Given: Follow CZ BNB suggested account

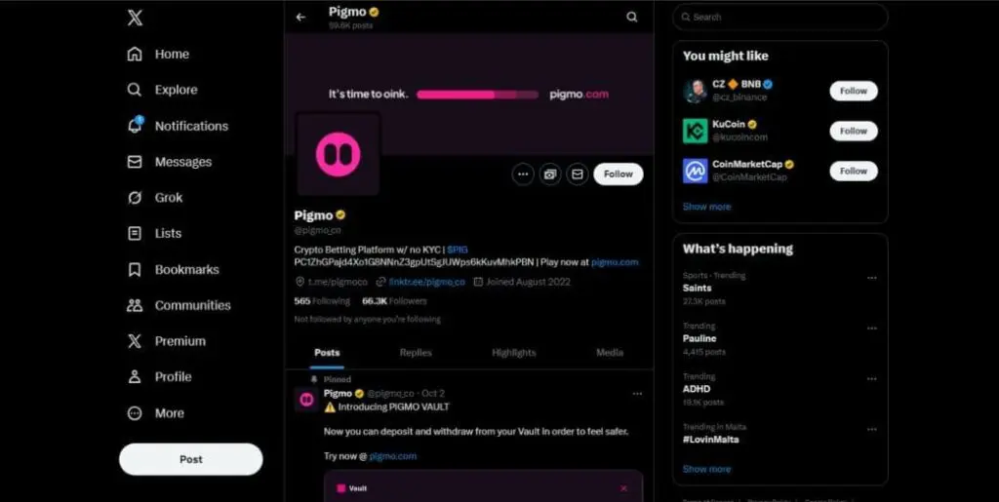Looking at the screenshot, I should pyautogui.click(x=853, y=91).
